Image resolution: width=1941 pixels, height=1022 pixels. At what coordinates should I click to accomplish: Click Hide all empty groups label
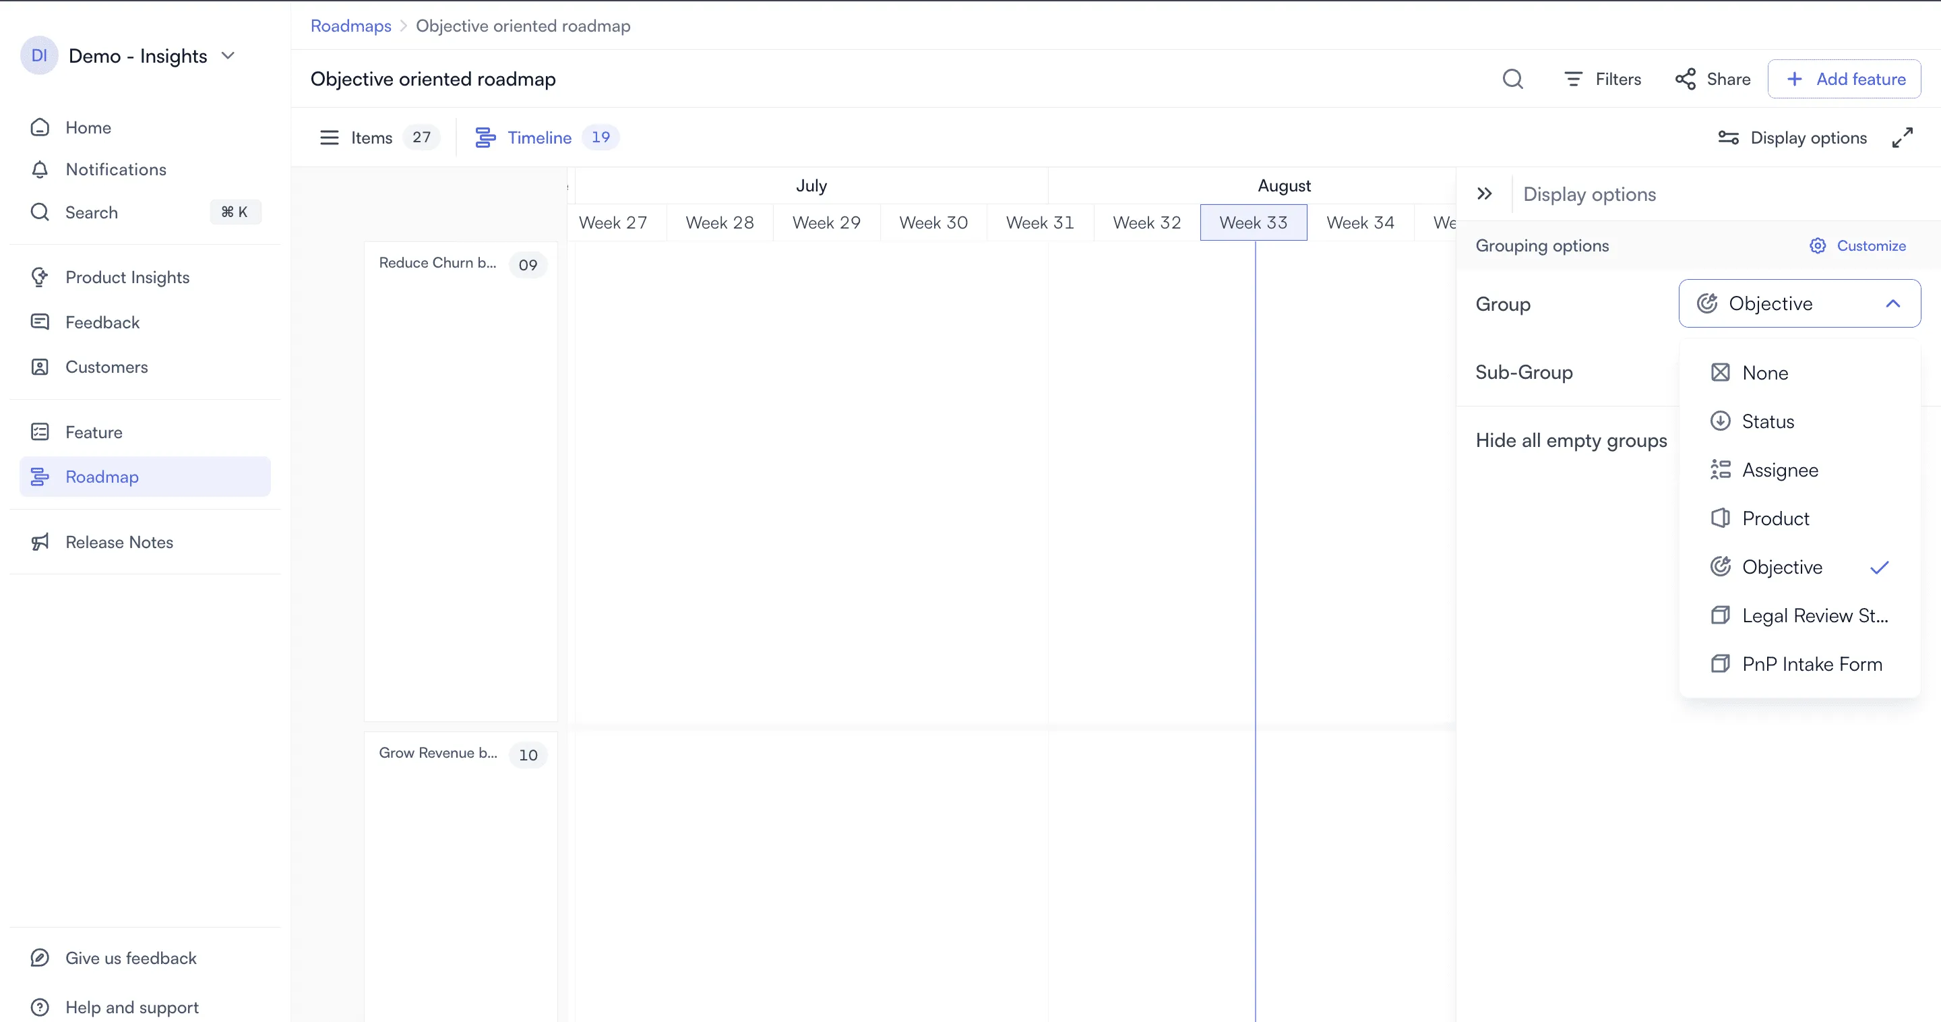coord(1571,441)
